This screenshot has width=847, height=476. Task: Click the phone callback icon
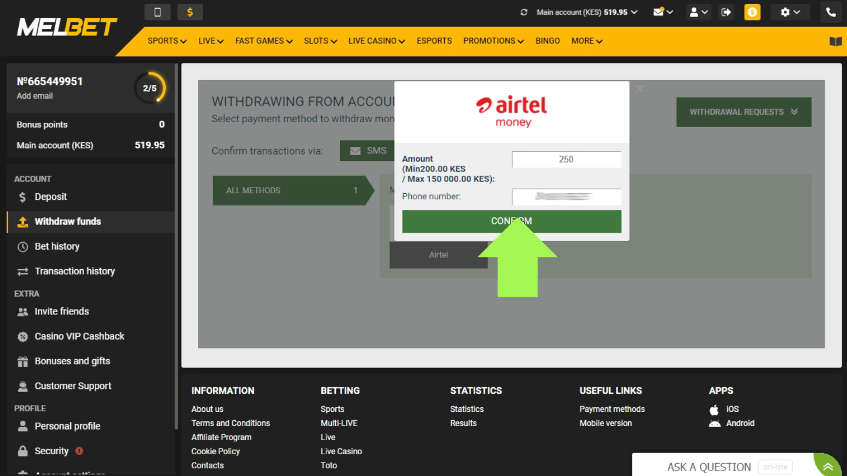coord(831,12)
